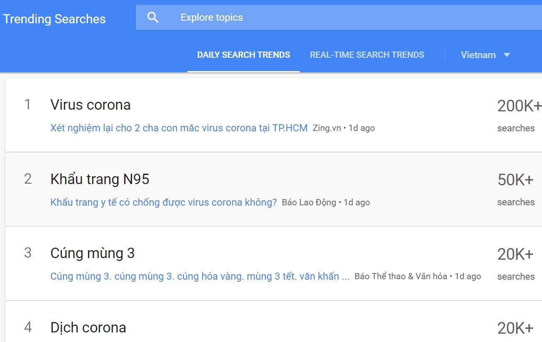Open the Trending Searches home logo

coord(54,19)
